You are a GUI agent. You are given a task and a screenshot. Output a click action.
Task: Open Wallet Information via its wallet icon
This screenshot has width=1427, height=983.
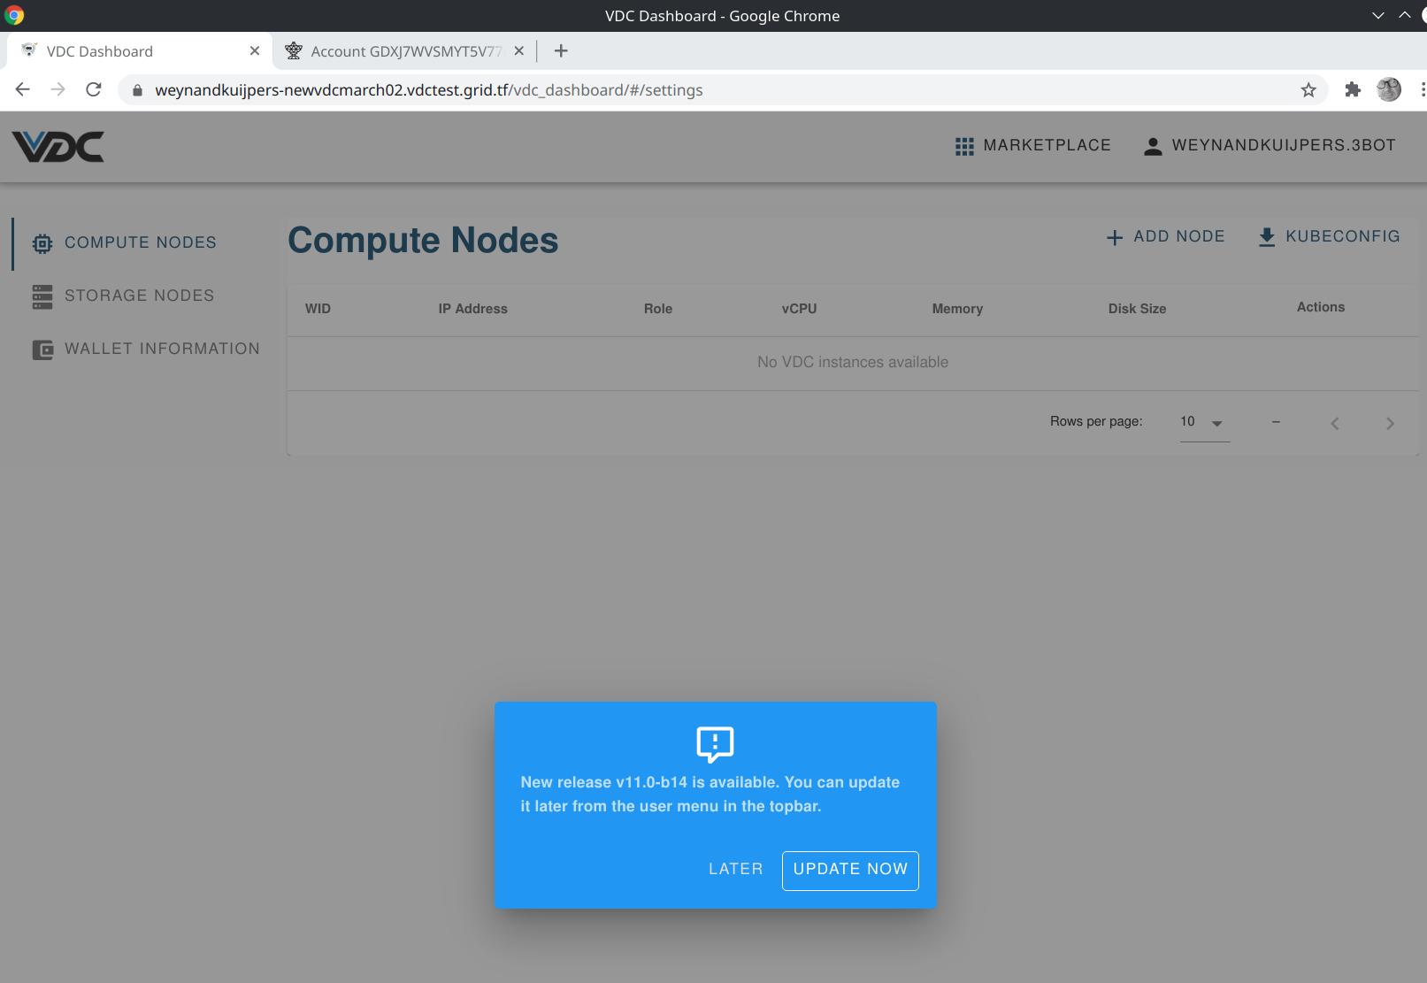42,349
